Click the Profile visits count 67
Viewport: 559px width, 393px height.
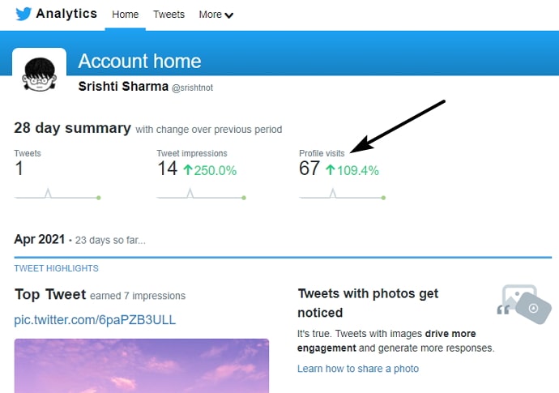click(x=309, y=169)
